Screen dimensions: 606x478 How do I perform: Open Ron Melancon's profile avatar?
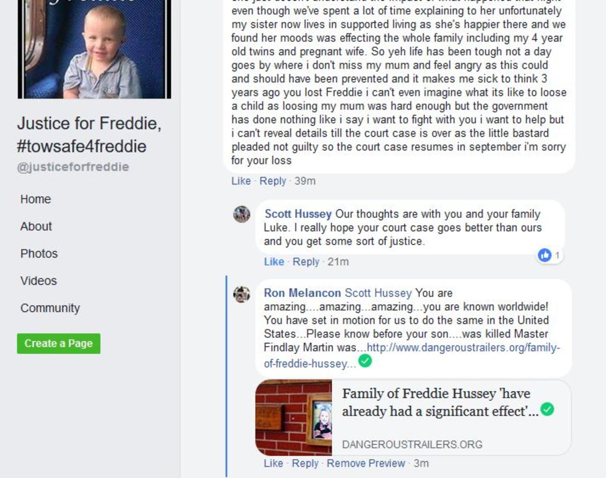242,294
